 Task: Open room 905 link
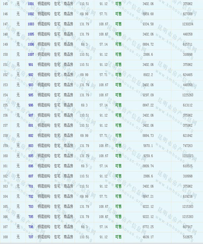tap(31, 95)
